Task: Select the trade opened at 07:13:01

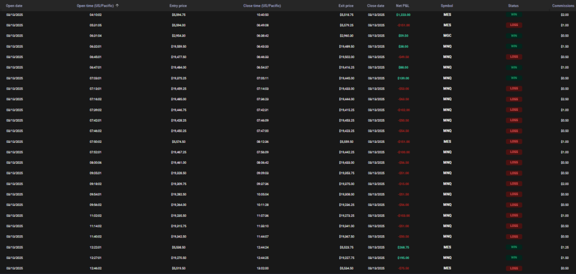Action: tap(288, 88)
